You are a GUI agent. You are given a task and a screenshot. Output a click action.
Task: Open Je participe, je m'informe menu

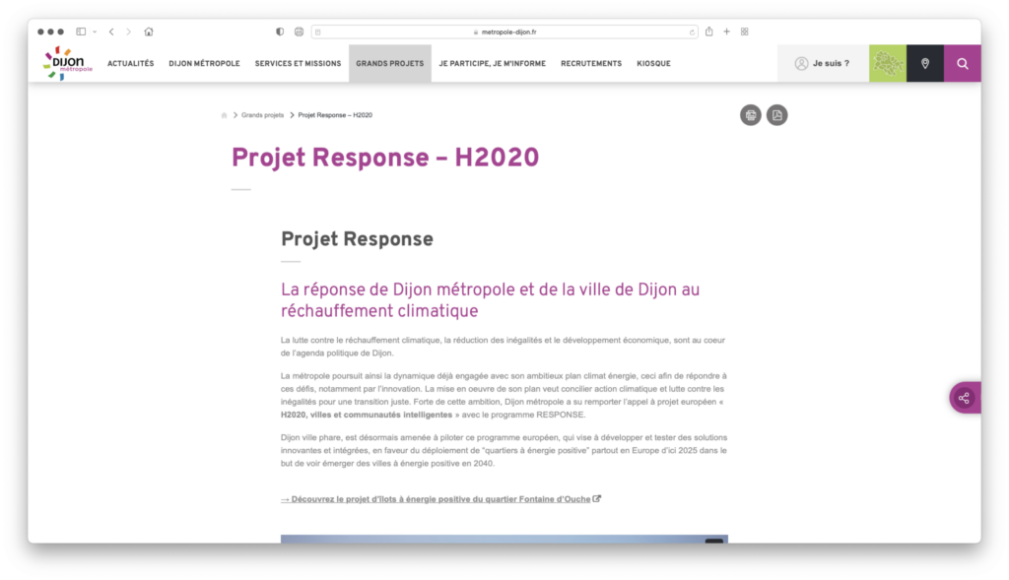tap(493, 64)
